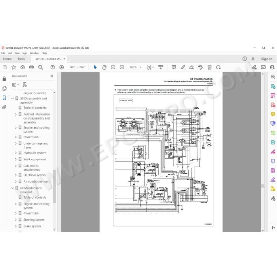The image size is (277, 277).
Task: Open the Attachments paperclip panel
Action: 4,107
